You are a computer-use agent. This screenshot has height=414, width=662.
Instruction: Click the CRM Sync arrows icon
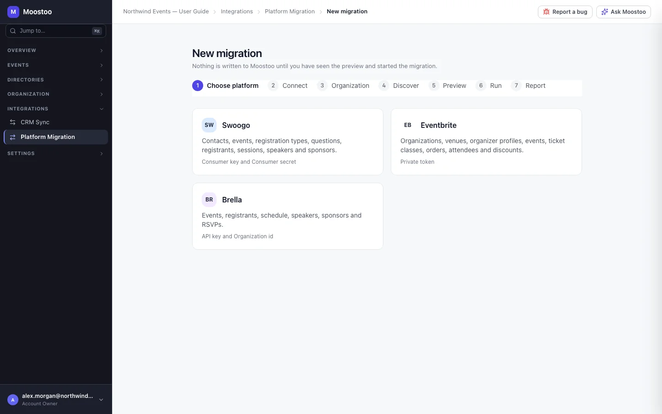click(13, 122)
